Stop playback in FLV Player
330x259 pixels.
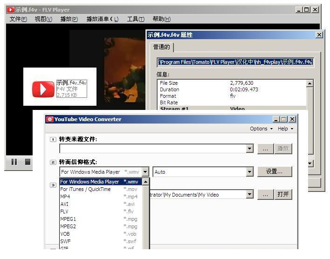(27, 162)
